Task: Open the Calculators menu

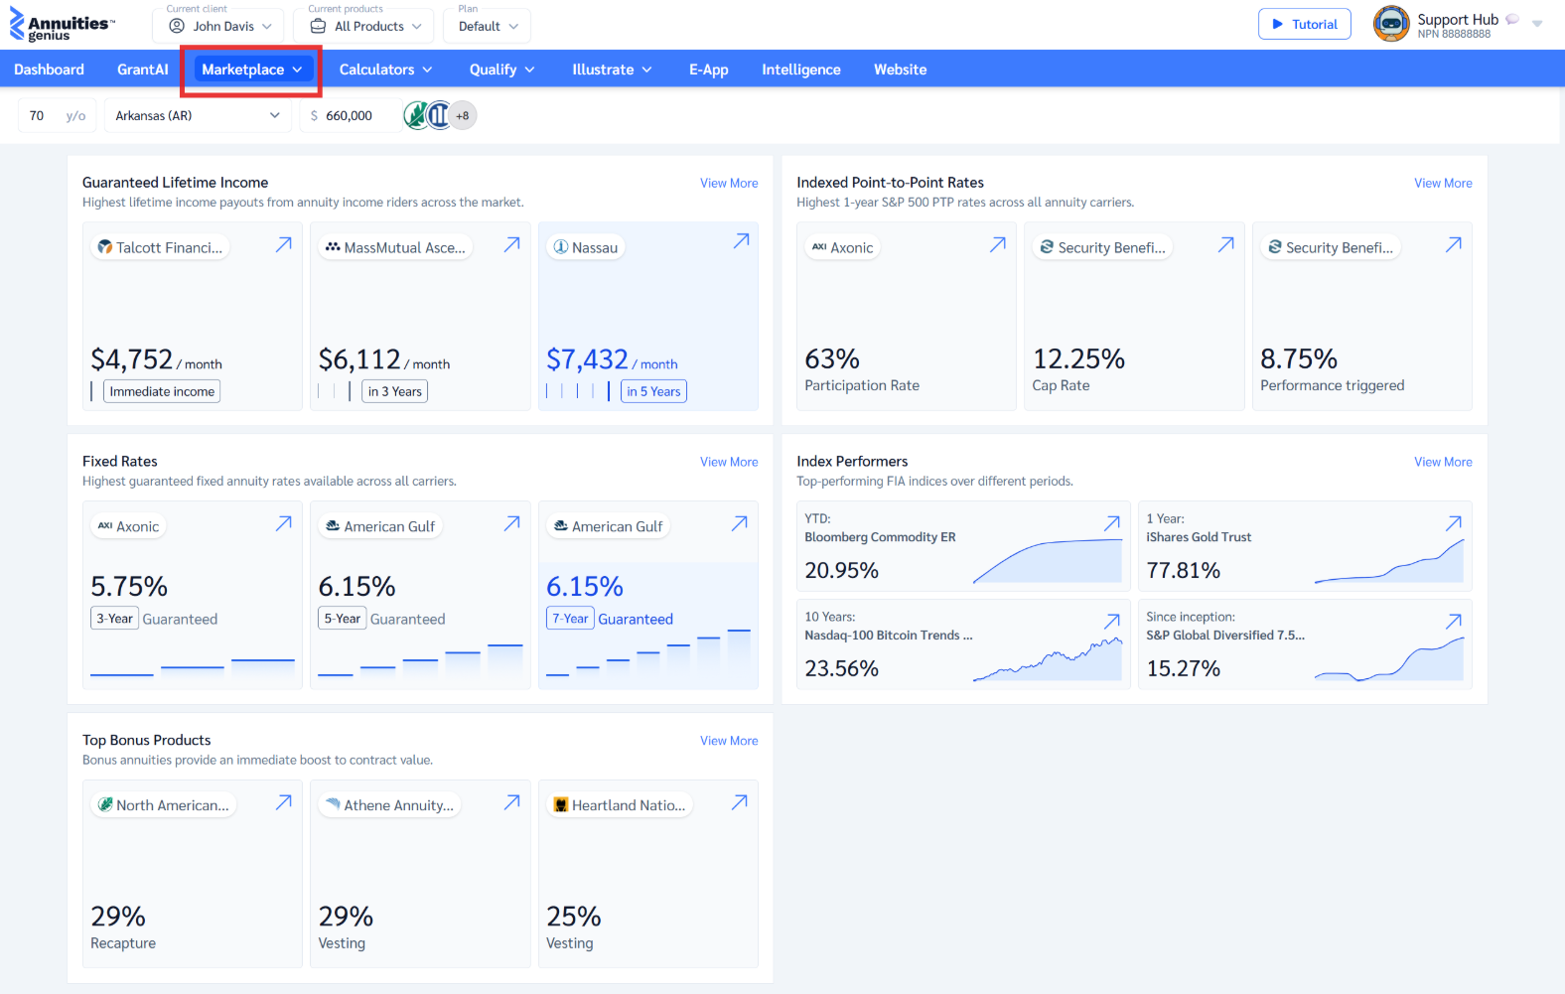Action: tap(385, 70)
